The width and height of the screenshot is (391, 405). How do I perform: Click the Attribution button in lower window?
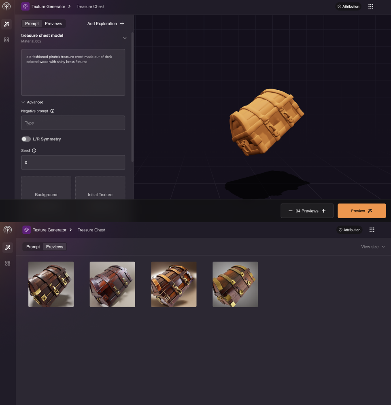[349, 230]
